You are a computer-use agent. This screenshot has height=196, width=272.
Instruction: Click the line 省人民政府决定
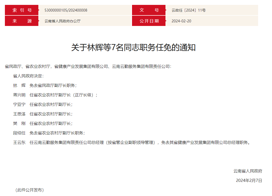click(29, 76)
